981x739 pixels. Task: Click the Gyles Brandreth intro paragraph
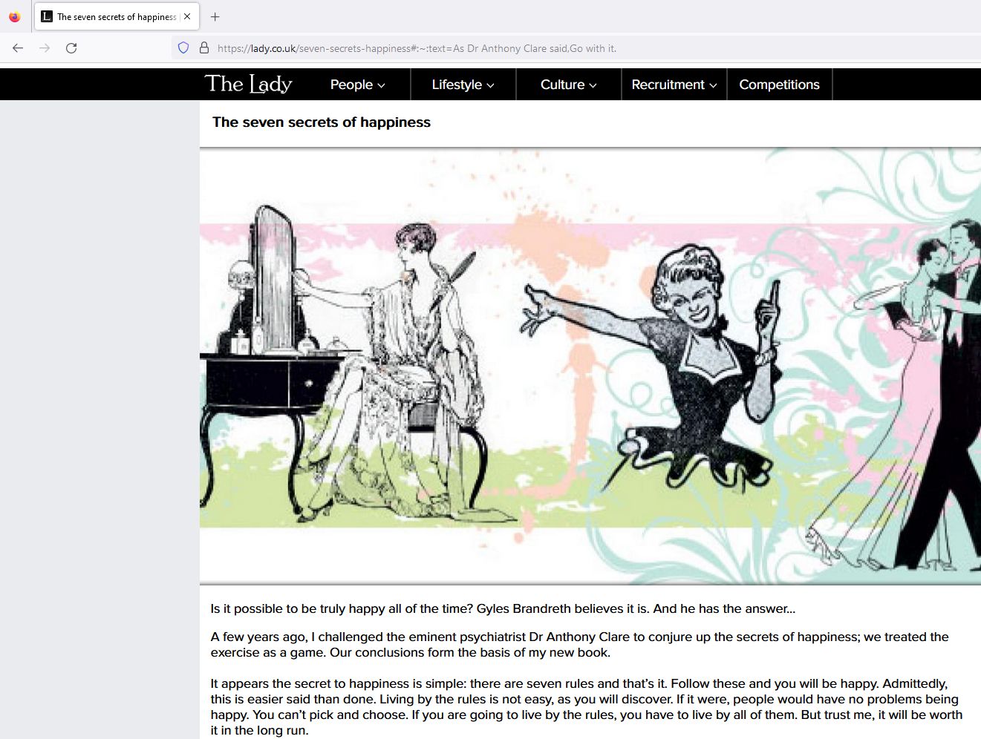(503, 608)
